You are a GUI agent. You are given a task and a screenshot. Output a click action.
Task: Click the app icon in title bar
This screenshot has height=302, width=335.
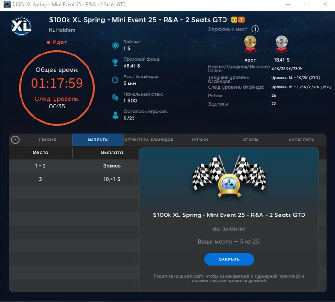pyautogui.click(x=7, y=4)
